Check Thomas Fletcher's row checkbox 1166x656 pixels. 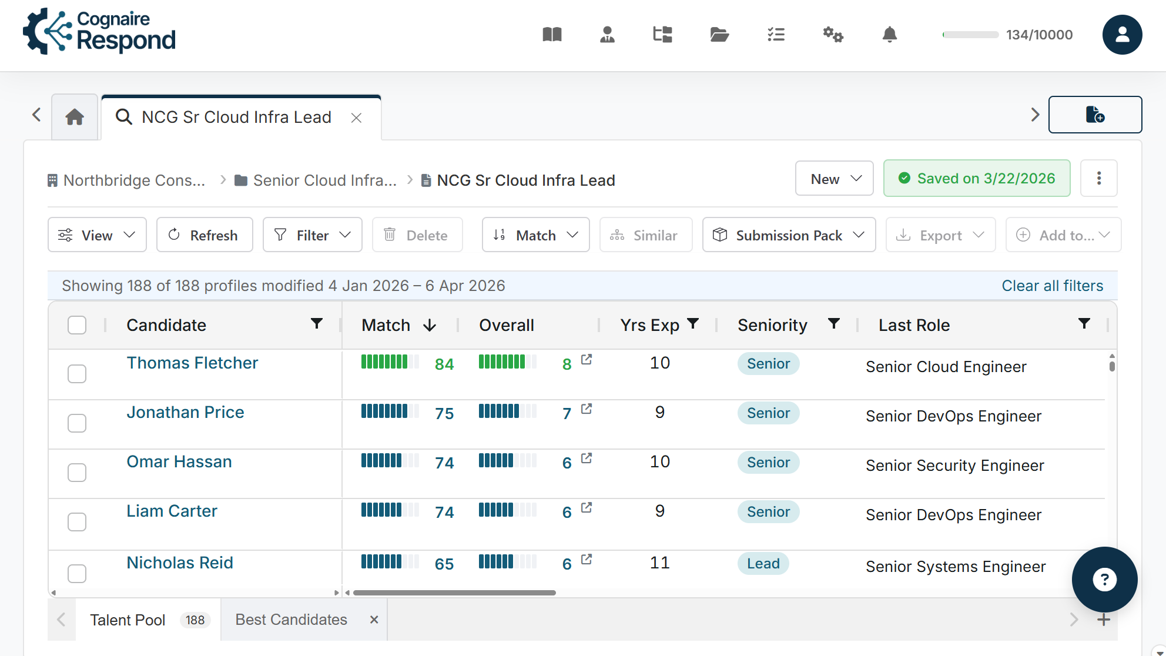[x=77, y=373]
